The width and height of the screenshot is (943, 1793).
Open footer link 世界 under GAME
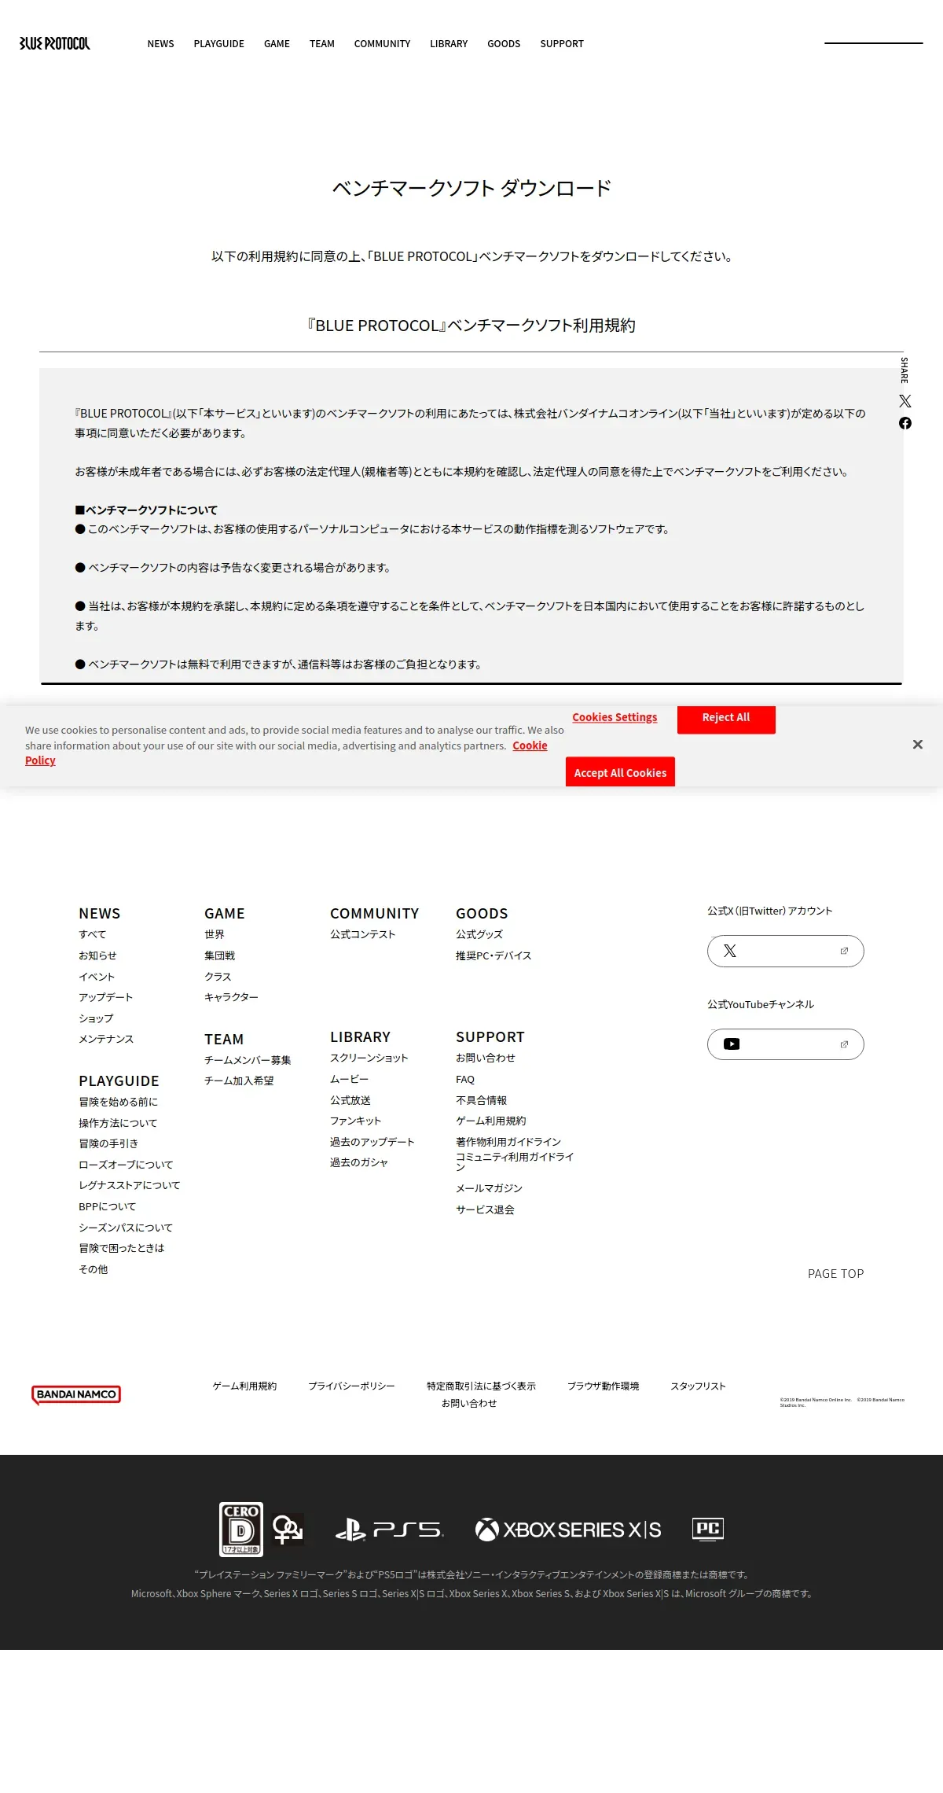[x=215, y=934]
